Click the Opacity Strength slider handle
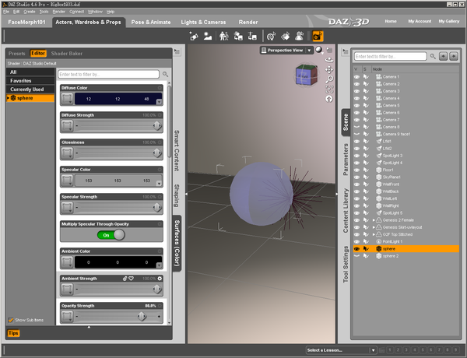 click(142, 316)
